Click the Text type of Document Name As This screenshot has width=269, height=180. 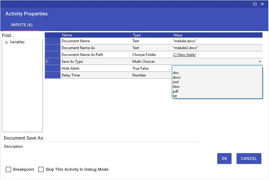tap(135, 48)
